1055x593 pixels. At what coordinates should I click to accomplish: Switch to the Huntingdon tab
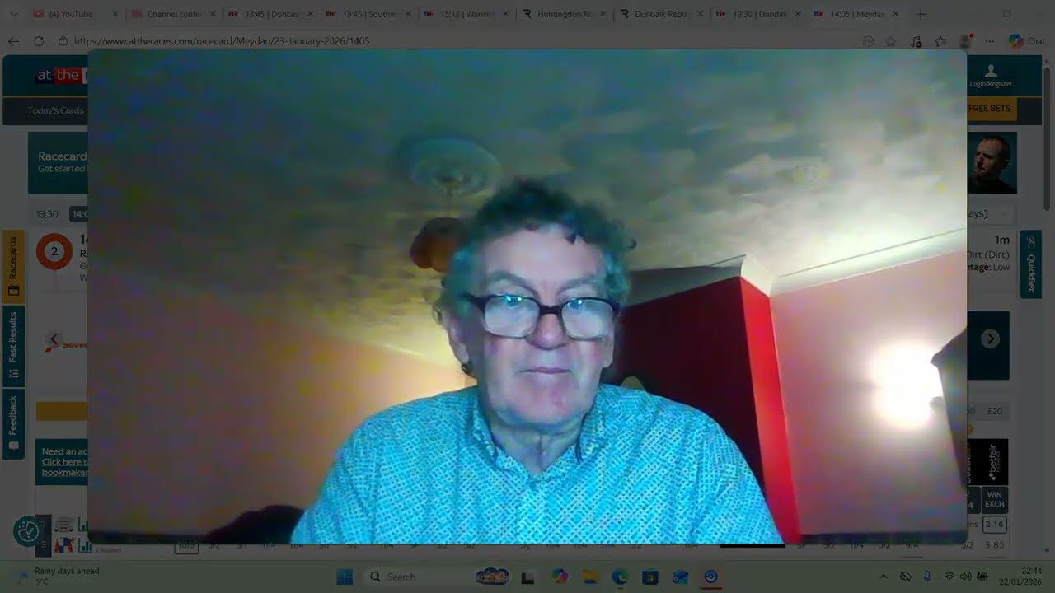tap(563, 14)
